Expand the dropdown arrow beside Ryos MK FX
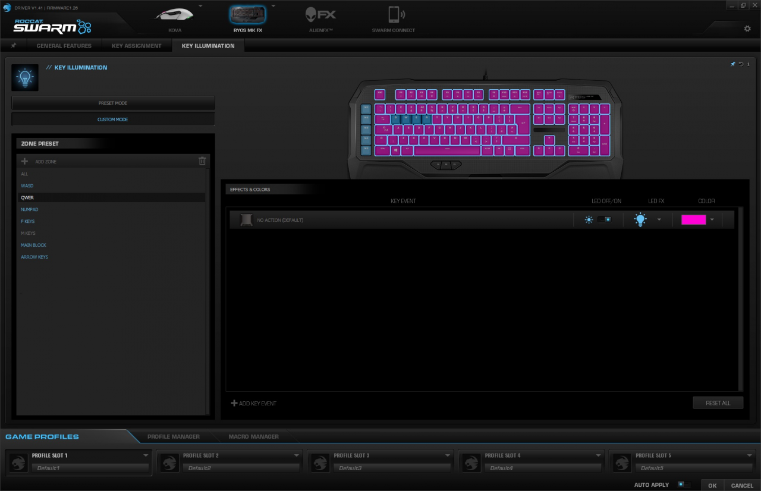The image size is (761, 491). coord(273,5)
